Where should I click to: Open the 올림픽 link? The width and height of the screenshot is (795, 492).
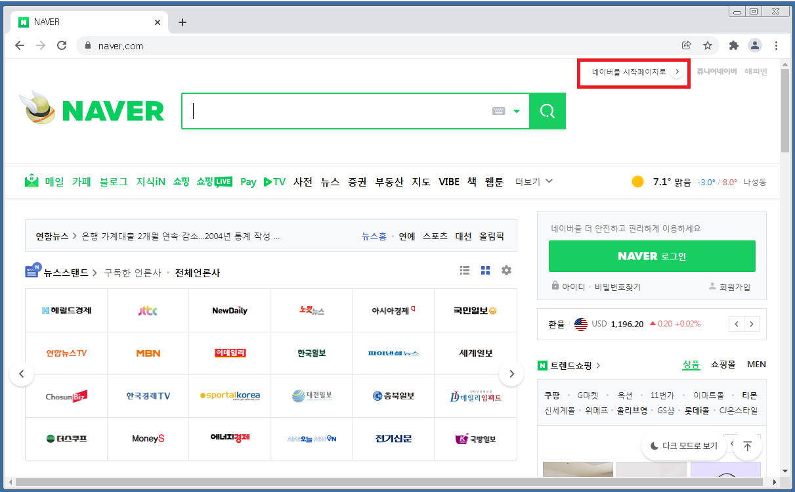[492, 236]
